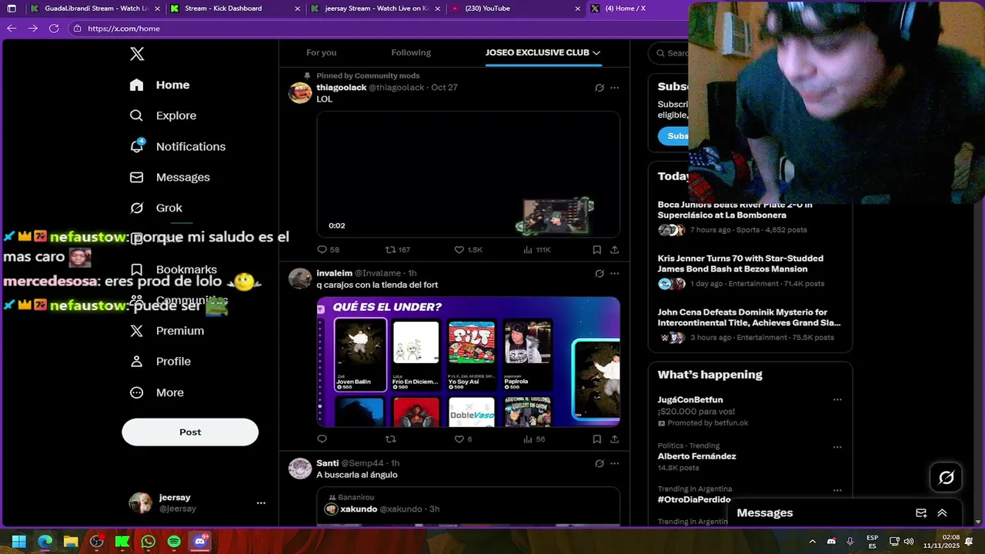The image size is (985, 554).
Task: Open invaleim's fort shop image
Action: pyautogui.click(x=468, y=362)
